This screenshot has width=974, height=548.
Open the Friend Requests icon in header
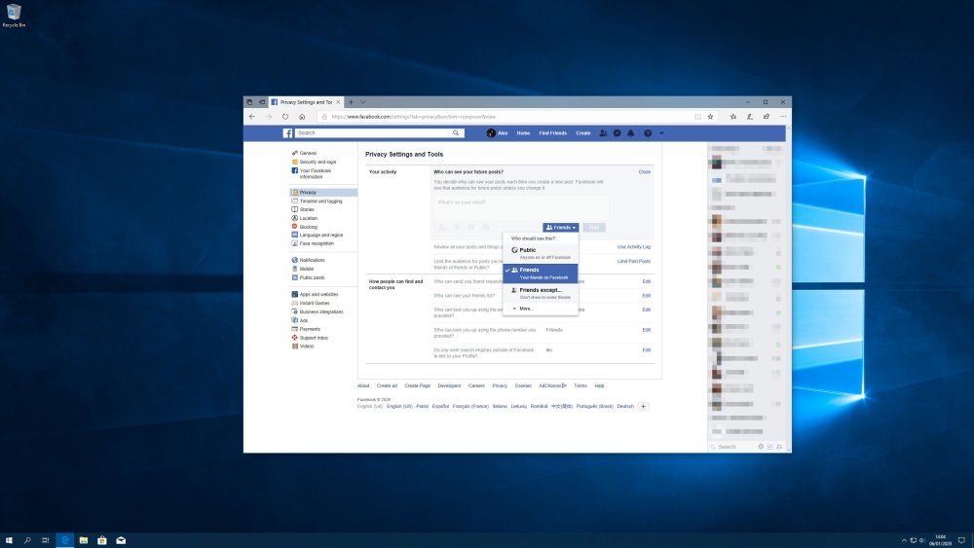603,132
